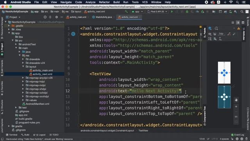Screen dimensions: 250x141
Task: Open the app run configuration dropdown
Action: coord(137,12)
